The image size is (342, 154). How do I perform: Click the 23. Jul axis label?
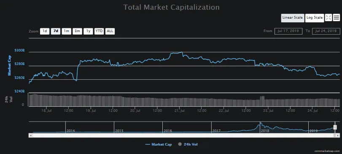(268, 111)
